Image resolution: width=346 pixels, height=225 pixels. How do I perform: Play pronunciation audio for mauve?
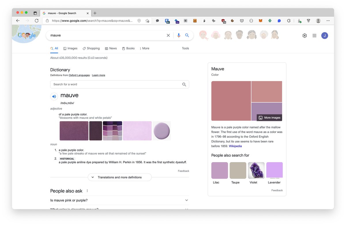coord(54,96)
